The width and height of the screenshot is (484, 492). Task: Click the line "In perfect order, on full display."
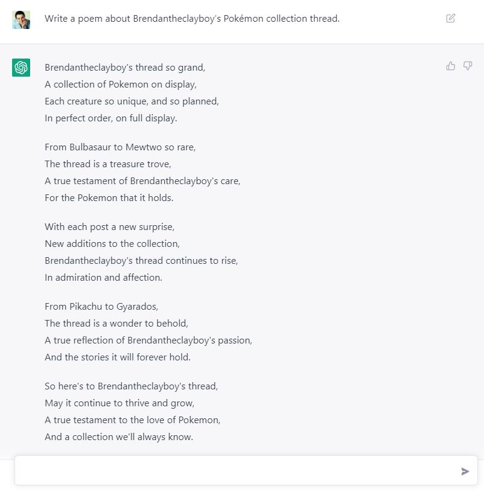coord(111,118)
